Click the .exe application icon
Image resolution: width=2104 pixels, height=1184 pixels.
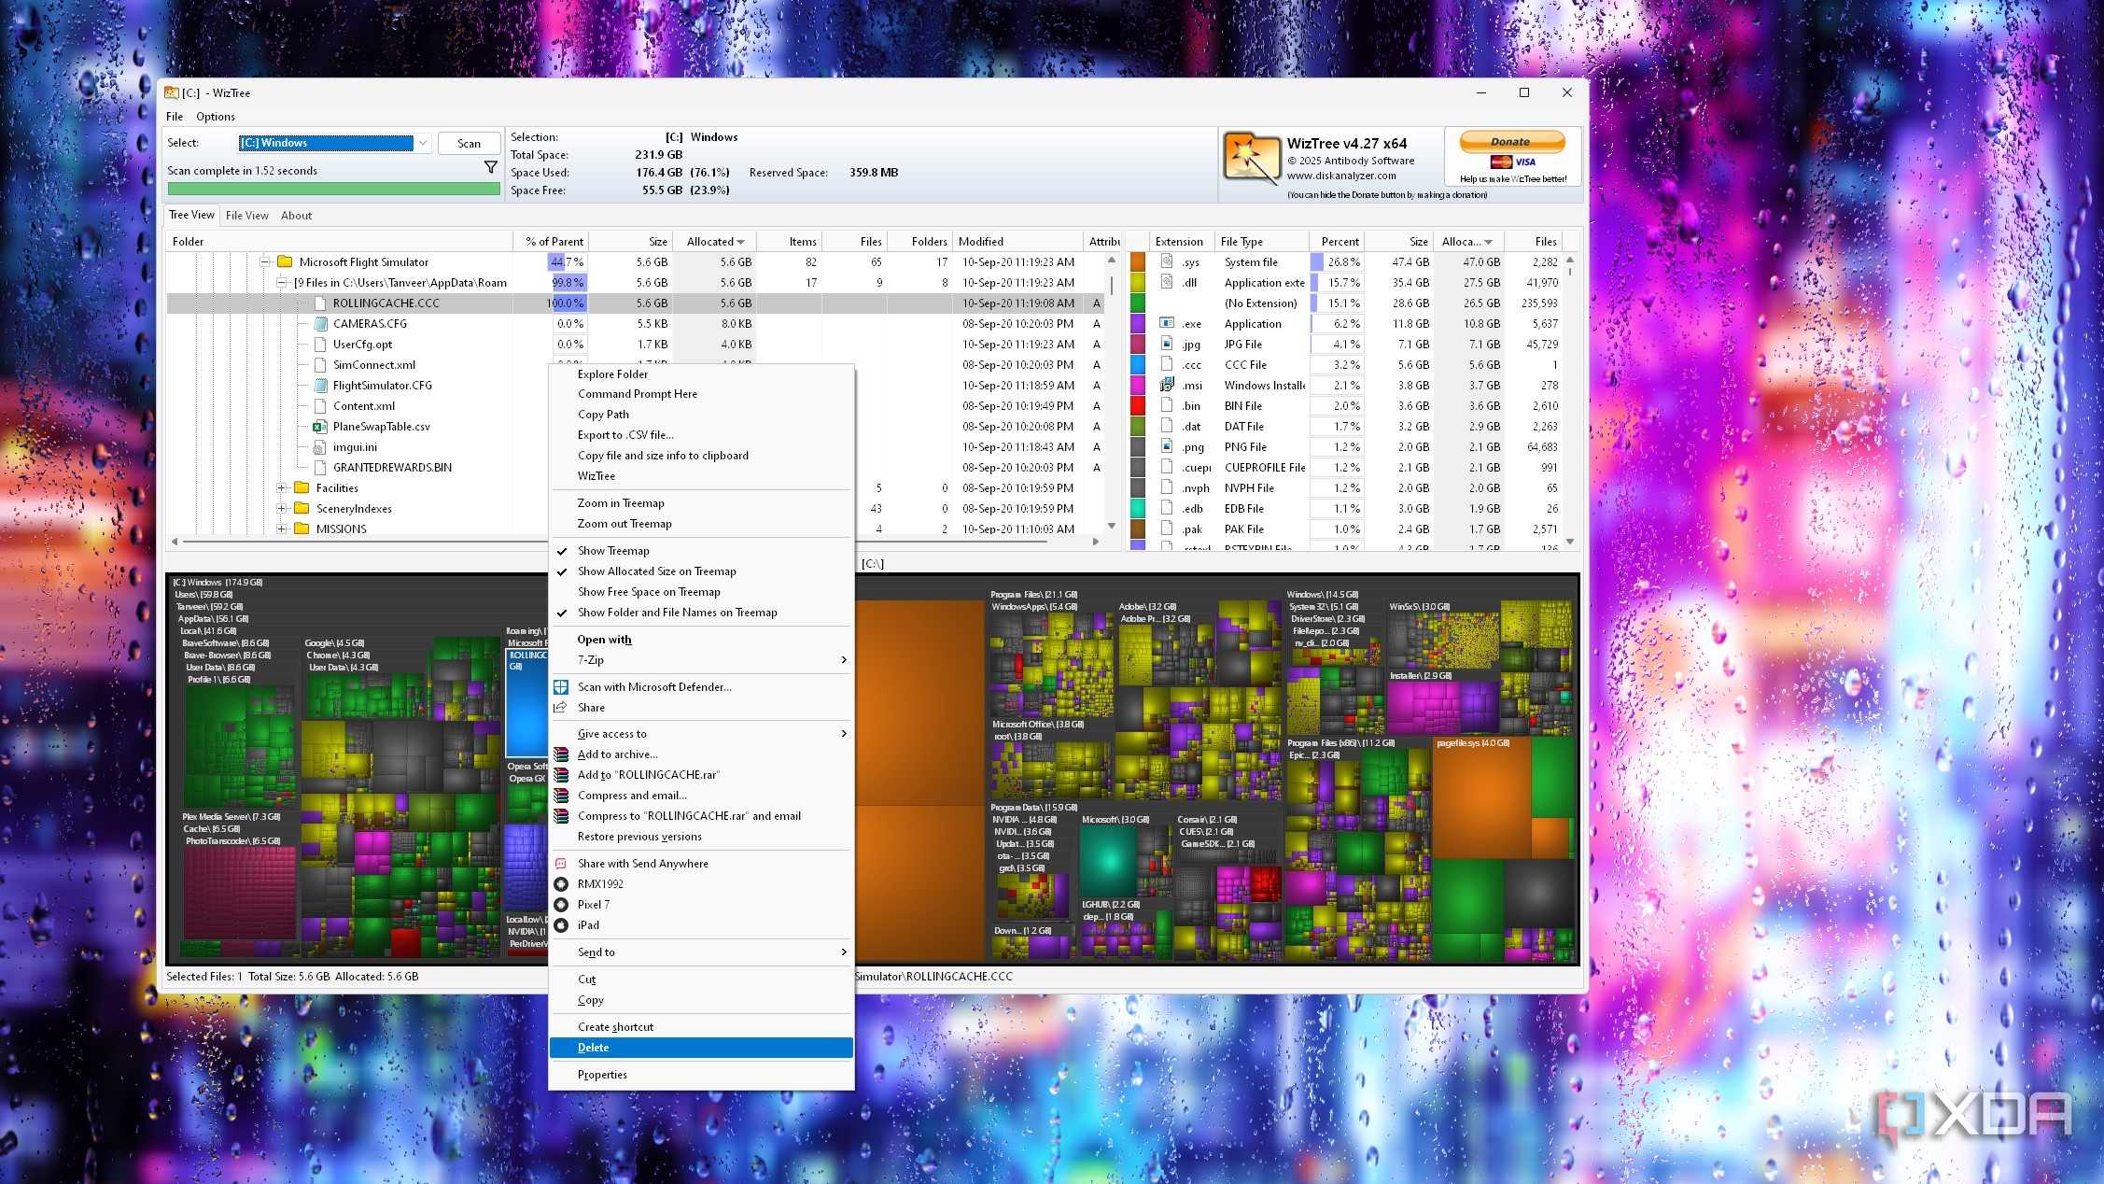pyautogui.click(x=1167, y=323)
